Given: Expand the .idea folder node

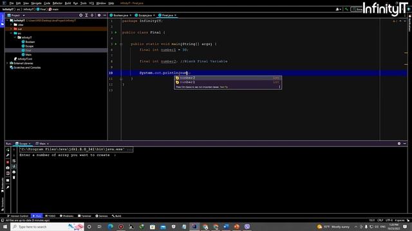Looking at the screenshot, I should (x=11, y=24).
